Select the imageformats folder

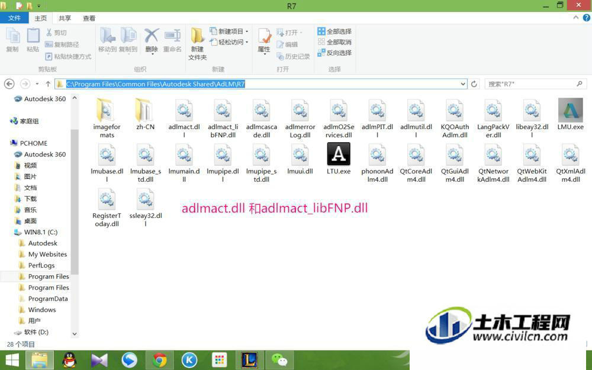tap(107, 118)
